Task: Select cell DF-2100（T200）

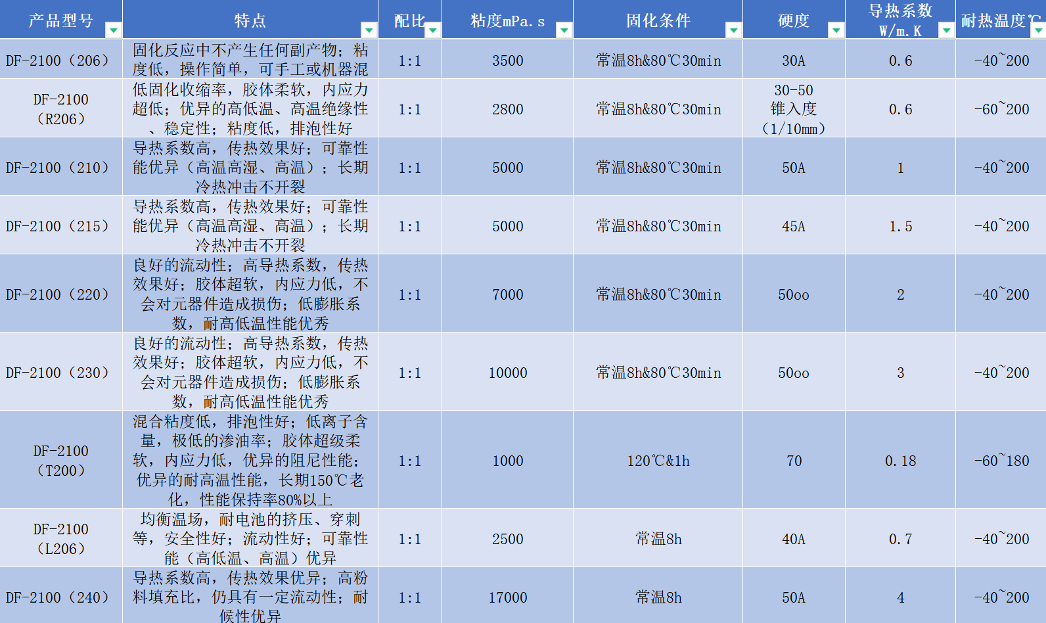Action: coord(61,460)
